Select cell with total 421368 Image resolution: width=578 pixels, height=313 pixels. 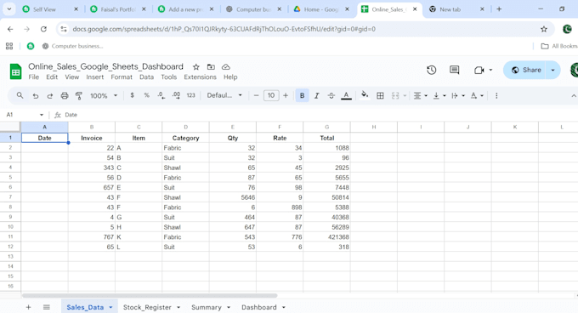click(326, 237)
